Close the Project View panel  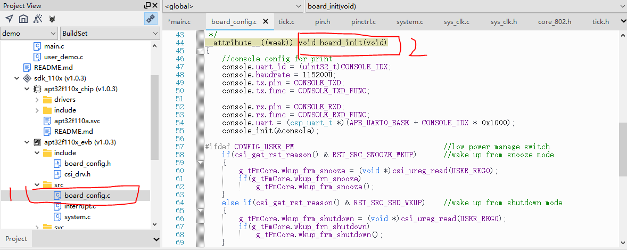155,6
